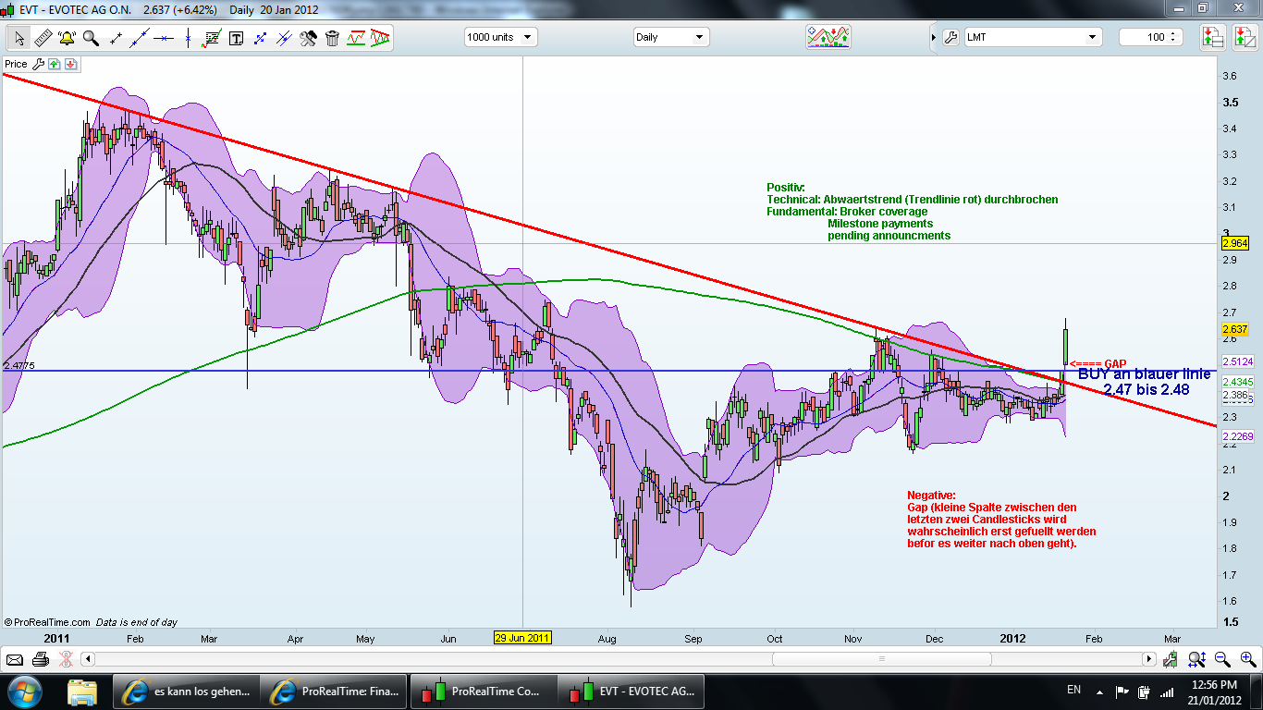This screenshot has width=1263, height=710.
Task: Open Price panel wrench settings
Action: pos(38,64)
